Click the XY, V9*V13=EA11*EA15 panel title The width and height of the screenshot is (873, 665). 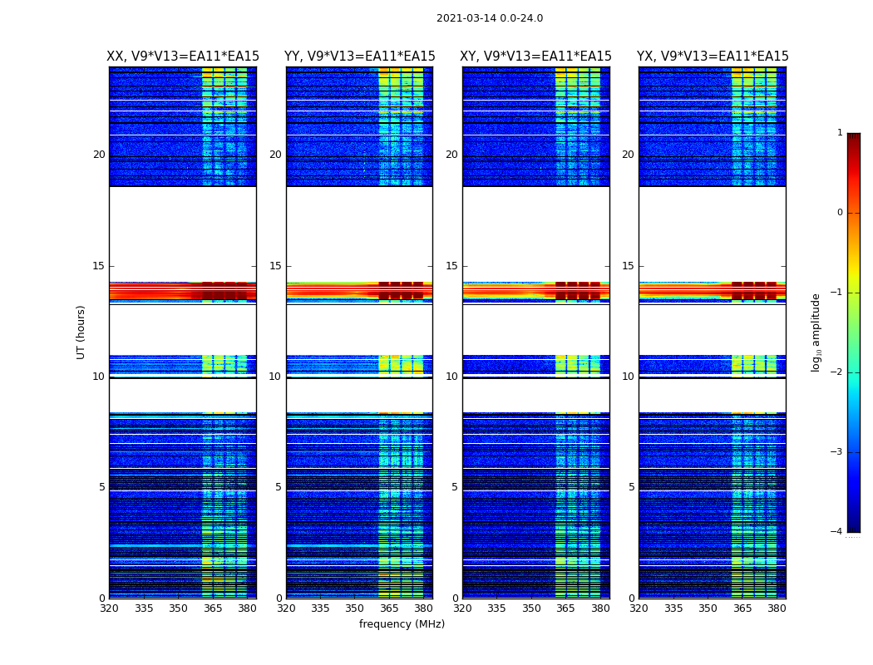(535, 57)
